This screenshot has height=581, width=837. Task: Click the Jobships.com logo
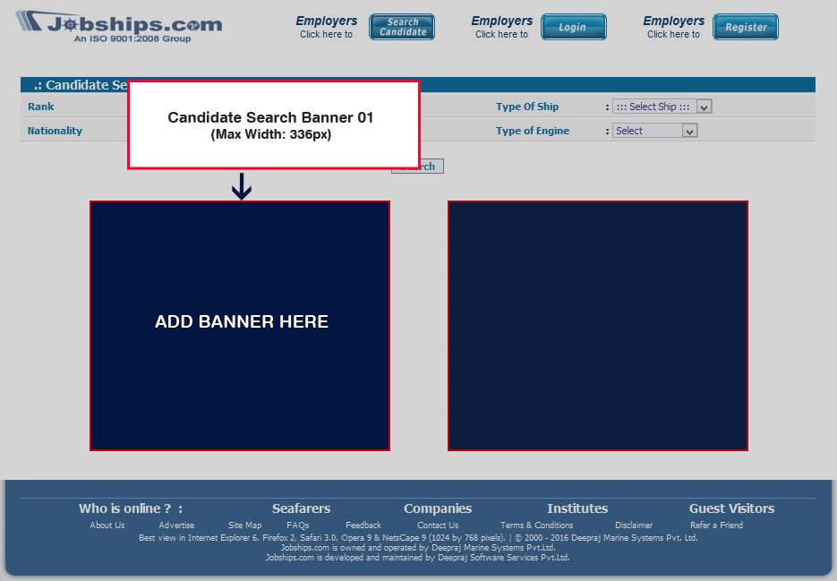click(118, 26)
